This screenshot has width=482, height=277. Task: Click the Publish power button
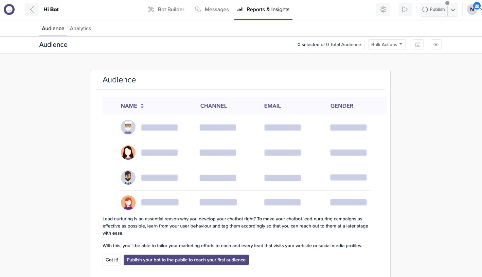434,9
